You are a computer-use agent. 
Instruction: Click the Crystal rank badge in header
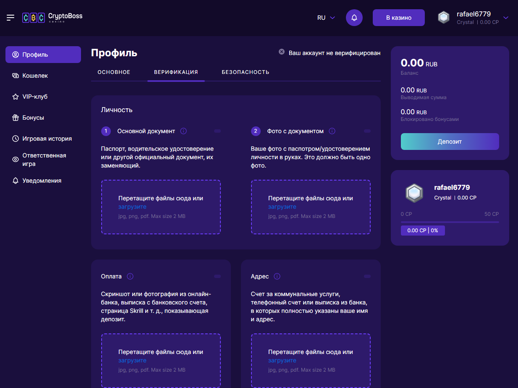[x=444, y=18]
